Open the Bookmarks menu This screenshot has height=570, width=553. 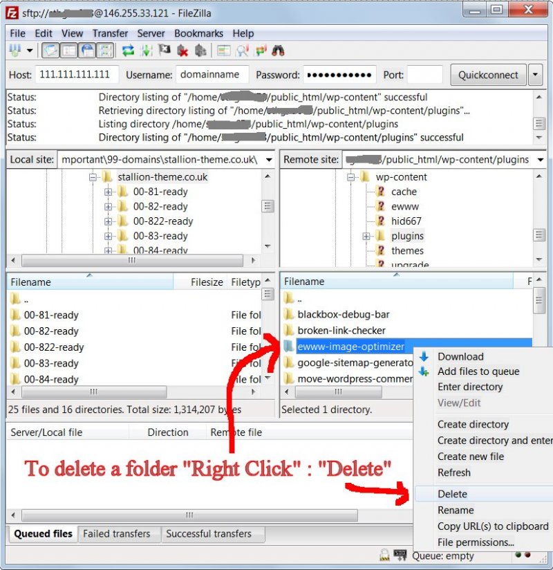coord(198,33)
